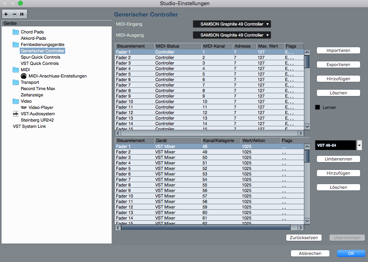Click the plus add-device icon
368x262 pixels.
(x=6, y=14)
